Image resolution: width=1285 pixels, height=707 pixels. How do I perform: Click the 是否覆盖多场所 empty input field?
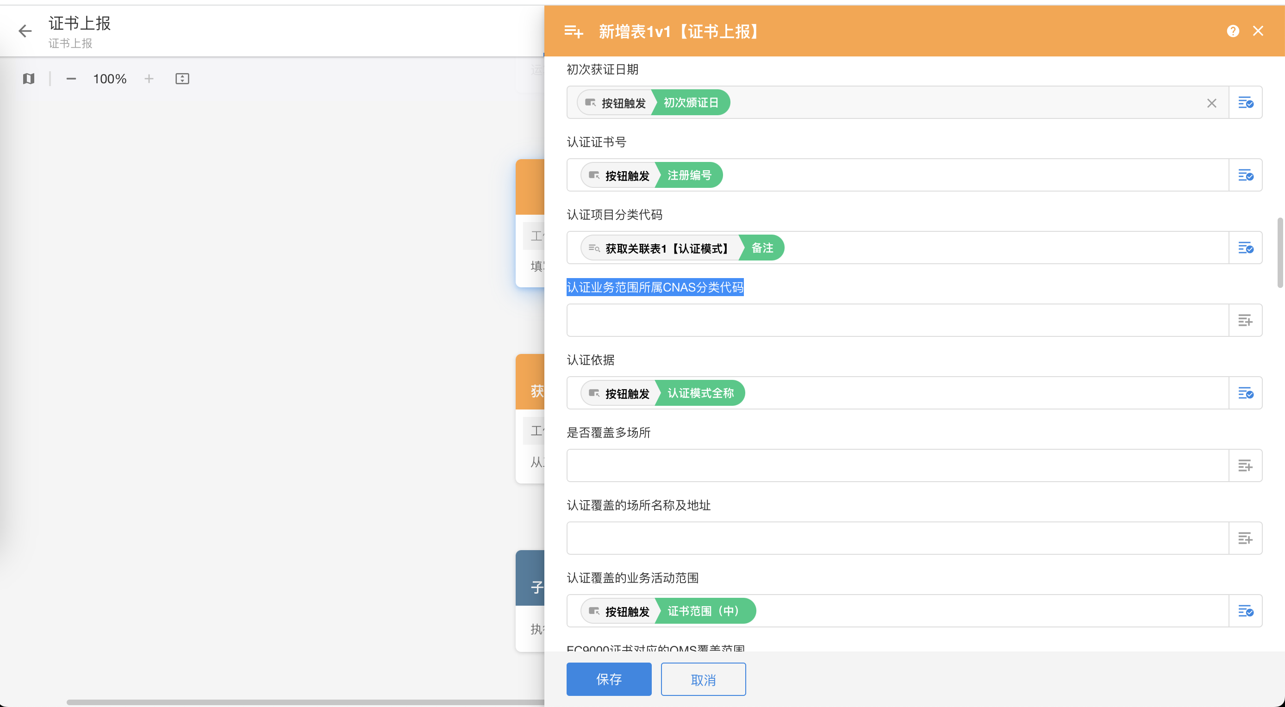[897, 465]
